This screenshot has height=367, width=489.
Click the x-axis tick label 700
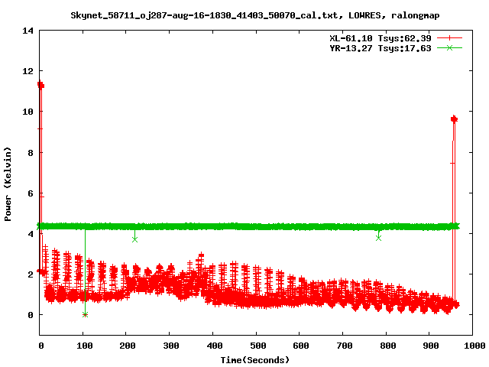pyautogui.click(x=345, y=346)
